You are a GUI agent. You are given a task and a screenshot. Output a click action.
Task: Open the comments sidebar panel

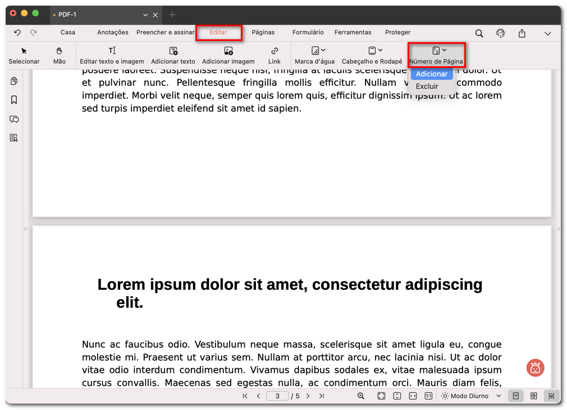(14, 119)
